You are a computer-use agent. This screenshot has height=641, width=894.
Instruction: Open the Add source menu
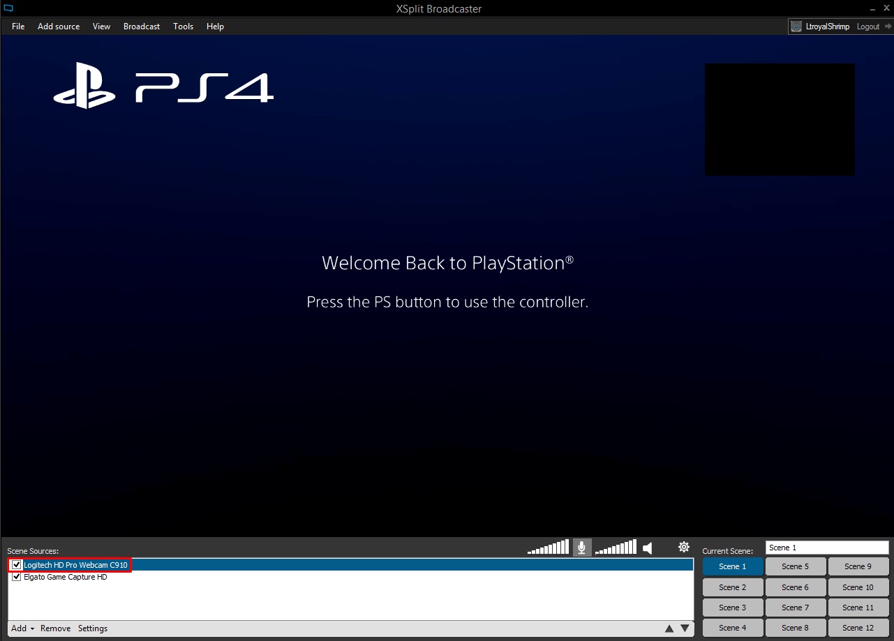pos(59,27)
